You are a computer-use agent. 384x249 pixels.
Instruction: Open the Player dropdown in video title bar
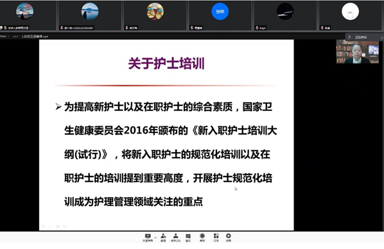[x=4, y=36]
